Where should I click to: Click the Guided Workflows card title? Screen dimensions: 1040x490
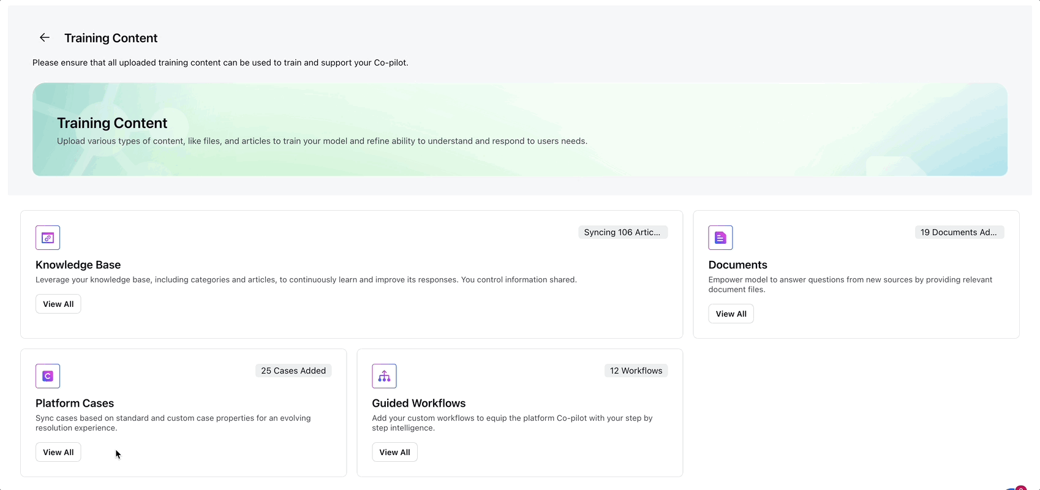418,403
